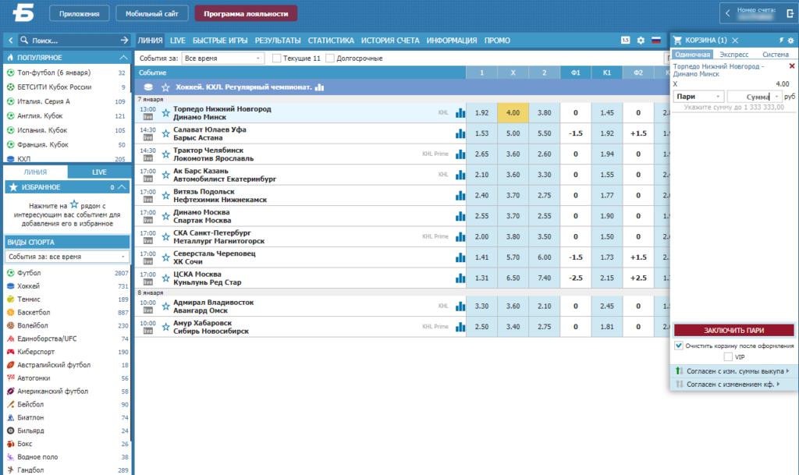Open statistics chart for Динамо Москва match
The image size is (799, 475).
click(460, 216)
